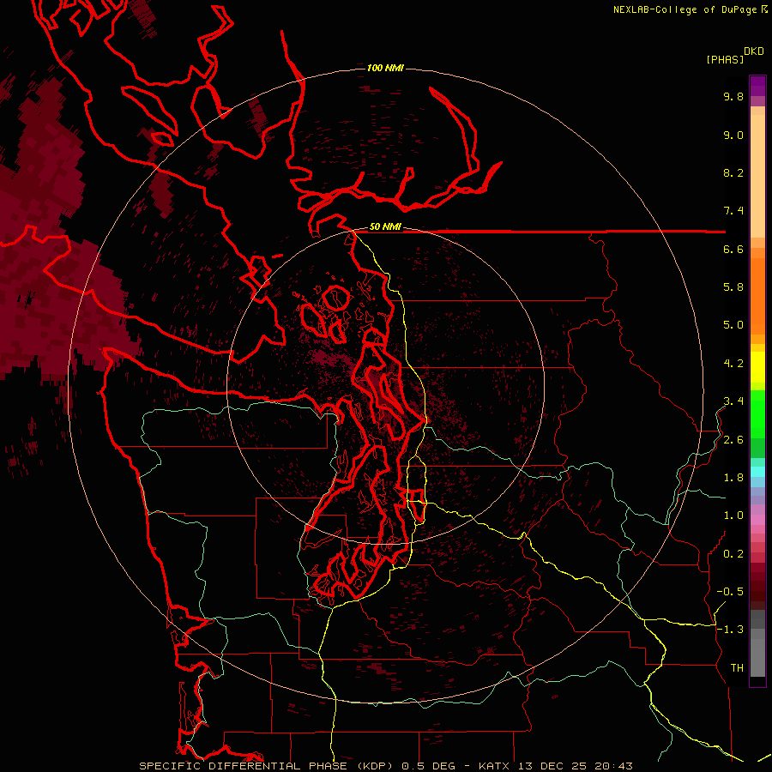772x772 pixels.
Task: Click the 2.6 value on color scale
Action: [x=733, y=440]
